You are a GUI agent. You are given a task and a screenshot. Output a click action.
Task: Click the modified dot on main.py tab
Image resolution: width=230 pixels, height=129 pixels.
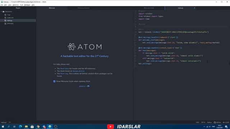coord(194,8)
